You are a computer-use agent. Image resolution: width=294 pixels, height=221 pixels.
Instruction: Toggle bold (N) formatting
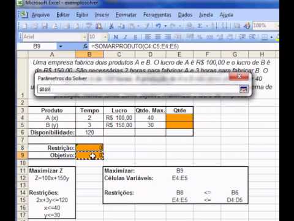(x=116, y=37)
